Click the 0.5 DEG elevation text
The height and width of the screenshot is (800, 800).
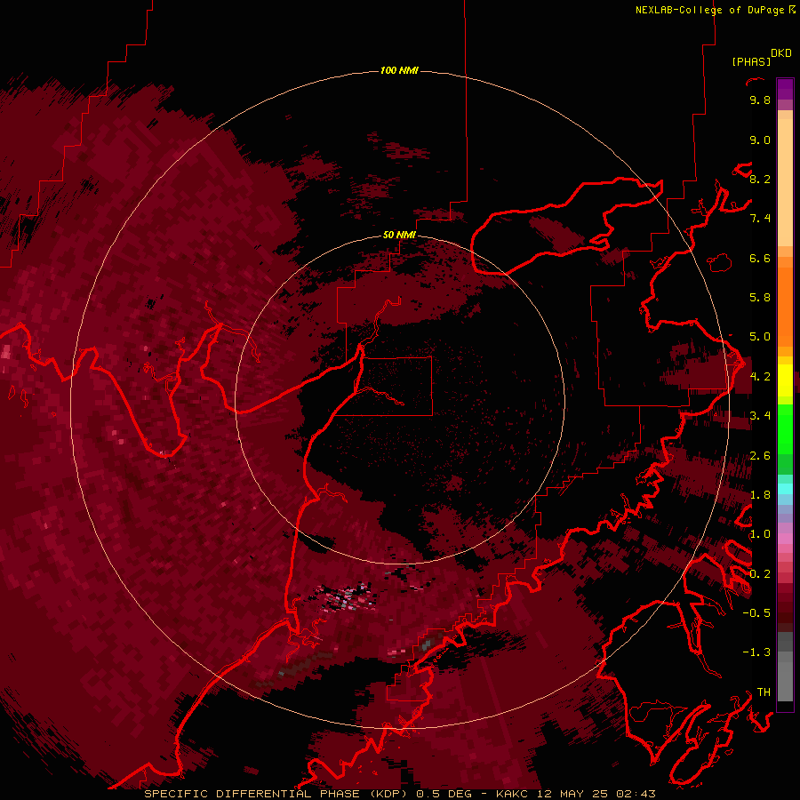click(x=444, y=794)
